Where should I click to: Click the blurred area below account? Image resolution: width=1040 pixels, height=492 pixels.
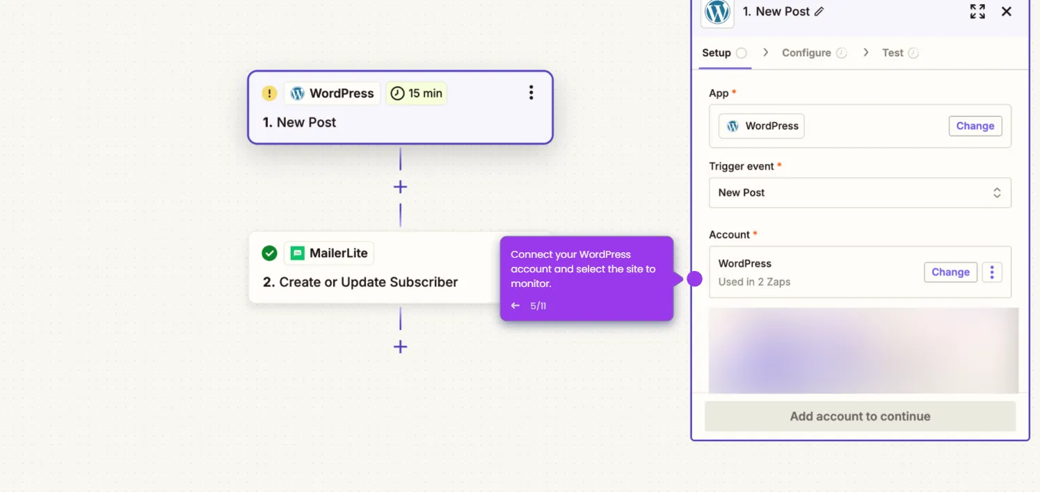click(863, 350)
